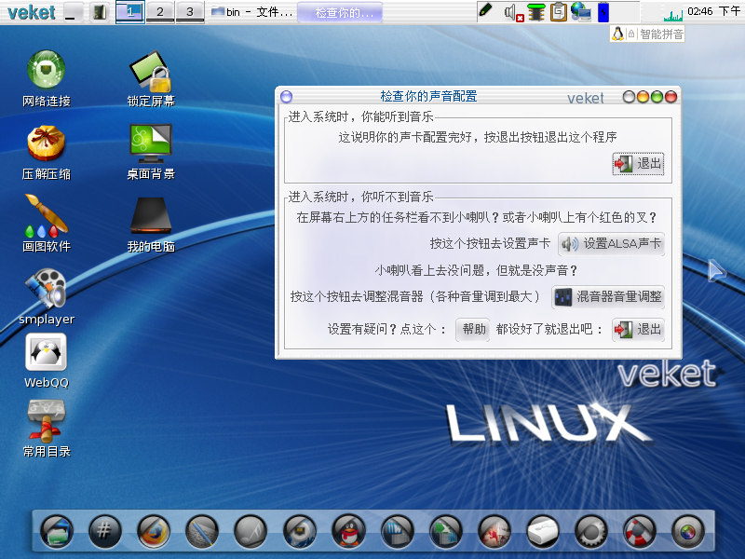Click the bottom 退出 button beside 都设好了就退出吧
745x559 pixels.
coord(638,329)
